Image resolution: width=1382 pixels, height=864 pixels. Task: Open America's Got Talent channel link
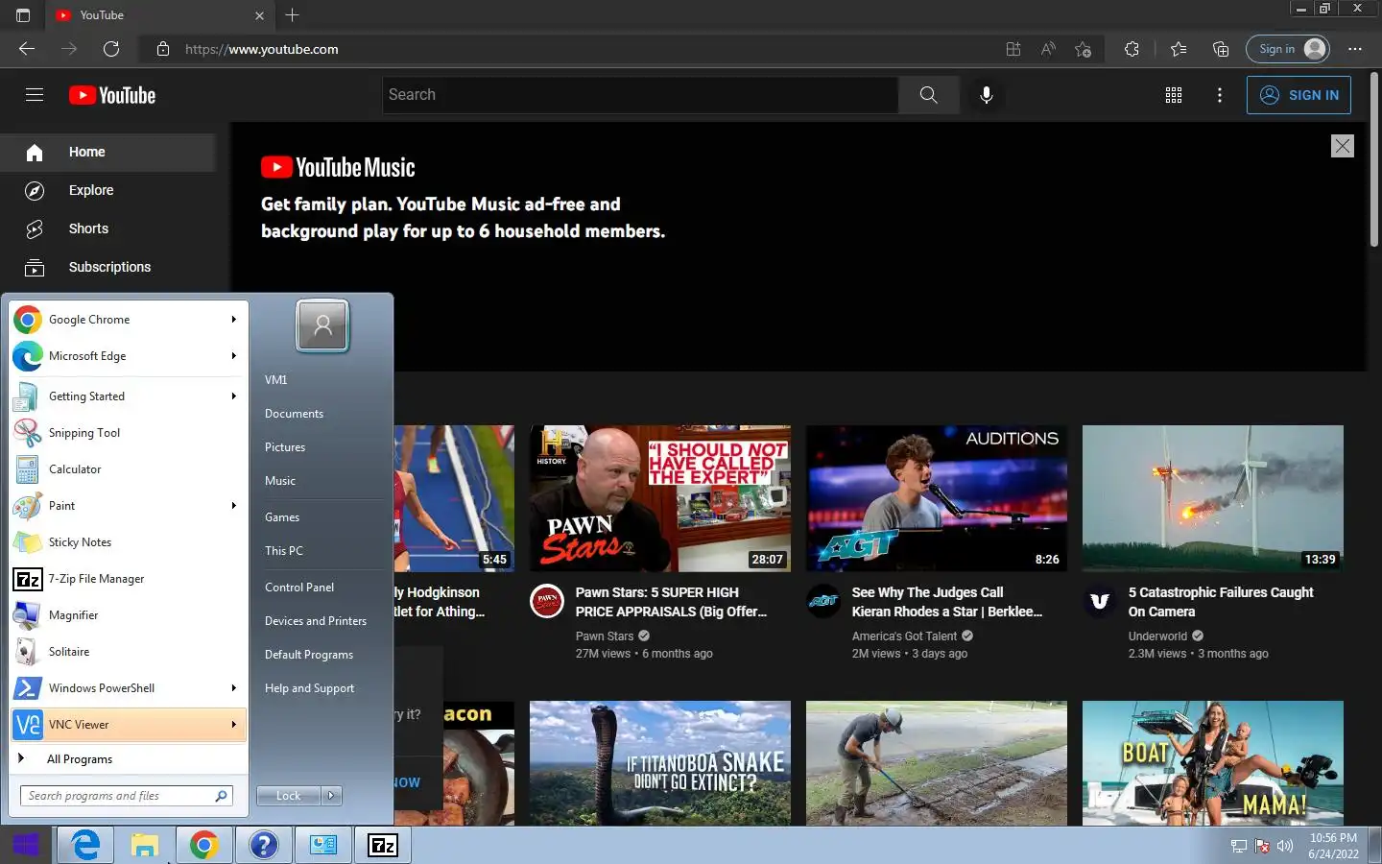pos(904,636)
